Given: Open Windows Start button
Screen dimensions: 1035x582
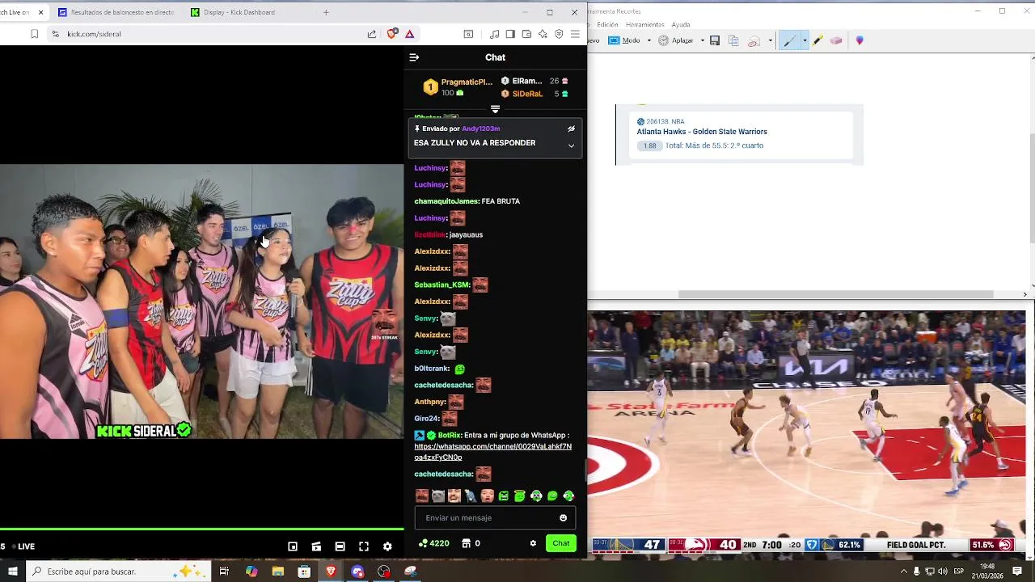Looking at the screenshot, I should (x=12, y=571).
